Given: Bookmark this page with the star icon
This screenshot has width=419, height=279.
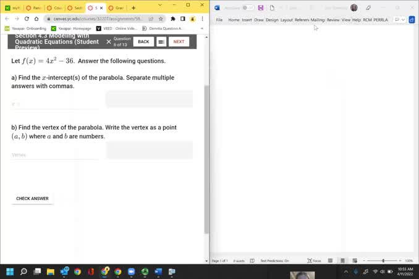Looking at the screenshot, I should click(161, 19).
